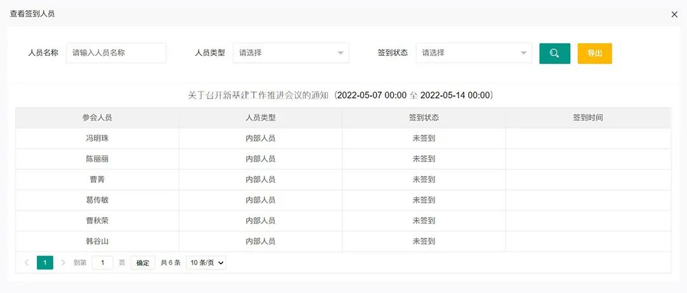Viewport: 687px width, 293px height.
Task: Click 未签到 status in 韩谷山 row
Action: coord(424,242)
